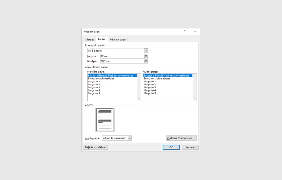This screenshot has width=282, height=180.
Task: Expand the Appliquer à dropdown
Action: (130, 138)
